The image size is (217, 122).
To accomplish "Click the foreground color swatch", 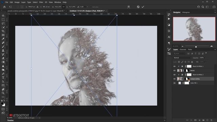I will [2, 103].
